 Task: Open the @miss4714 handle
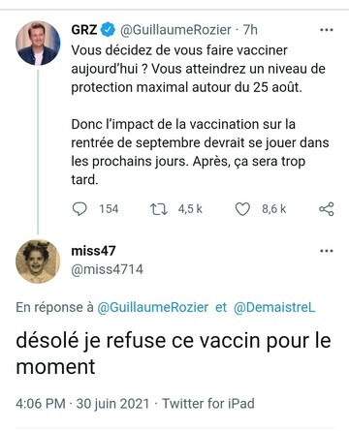(107, 269)
